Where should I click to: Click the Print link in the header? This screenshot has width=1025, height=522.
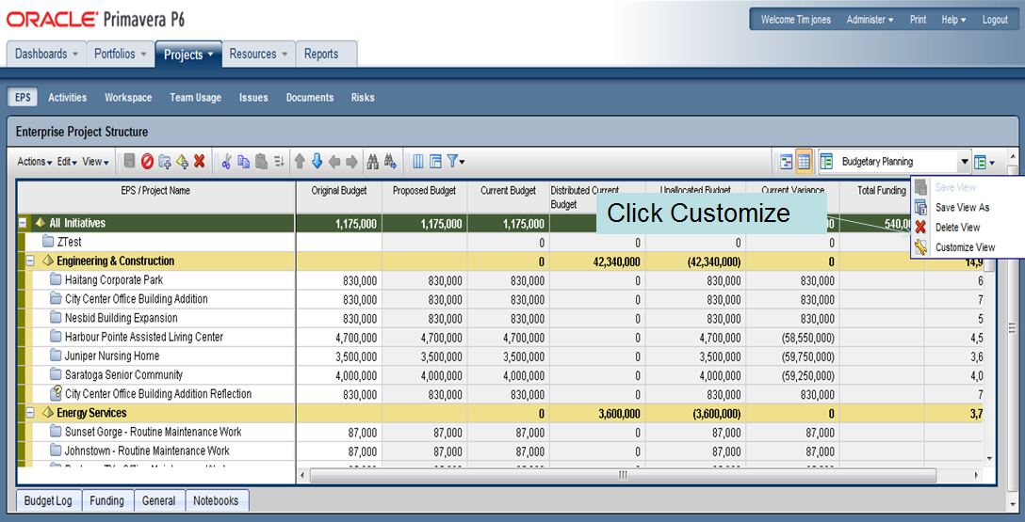coord(918,20)
